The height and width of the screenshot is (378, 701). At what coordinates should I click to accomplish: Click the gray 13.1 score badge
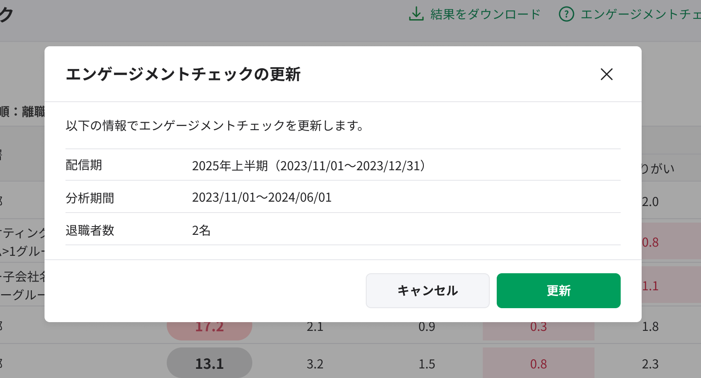[x=210, y=364]
